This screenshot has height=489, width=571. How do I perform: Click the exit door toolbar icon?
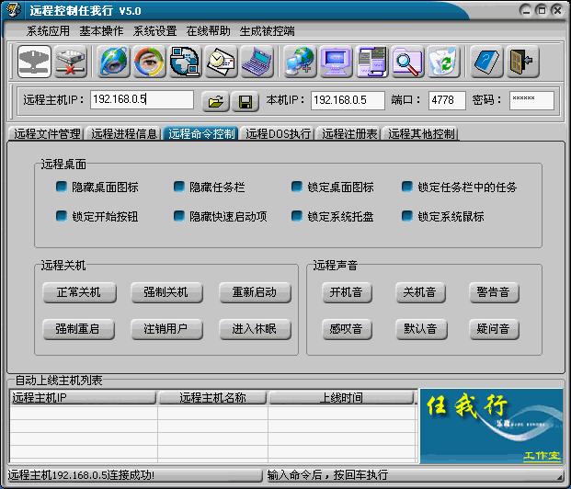tap(521, 61)
